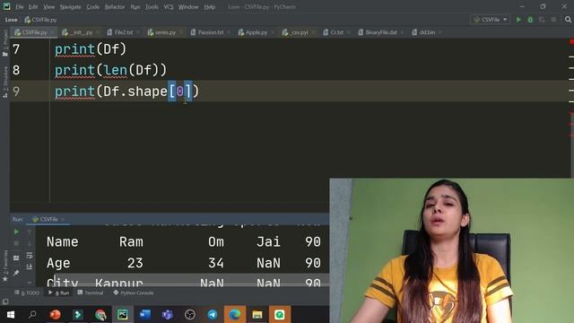Stop process in Run panel sidebar
This screenshot has height=323, width=574.
[x=16, y=243]
